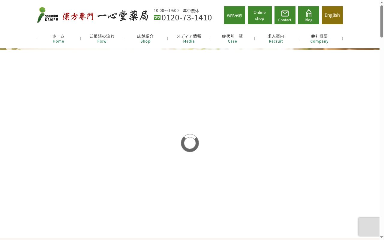Select the ホーム Home menu item

(58, 38)
